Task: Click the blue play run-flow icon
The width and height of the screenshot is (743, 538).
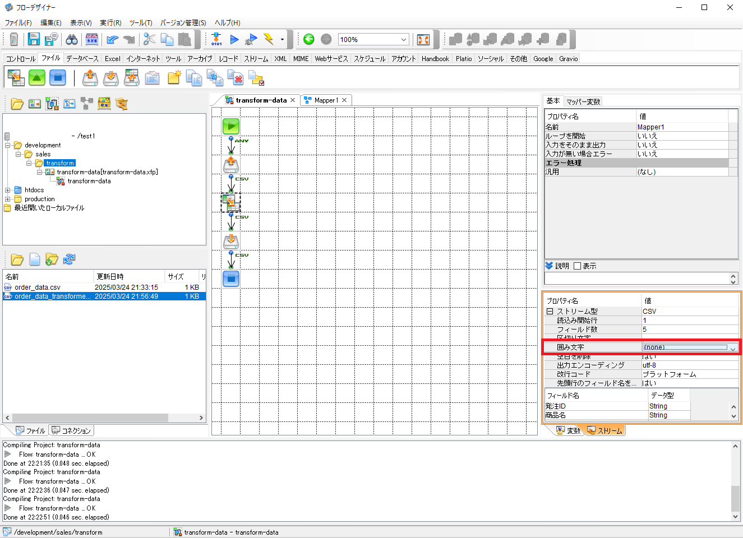Action: 234,39
